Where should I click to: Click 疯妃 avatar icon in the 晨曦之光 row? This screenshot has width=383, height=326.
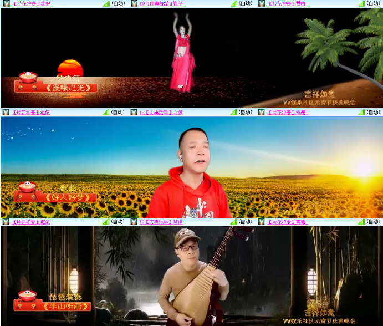6,3
